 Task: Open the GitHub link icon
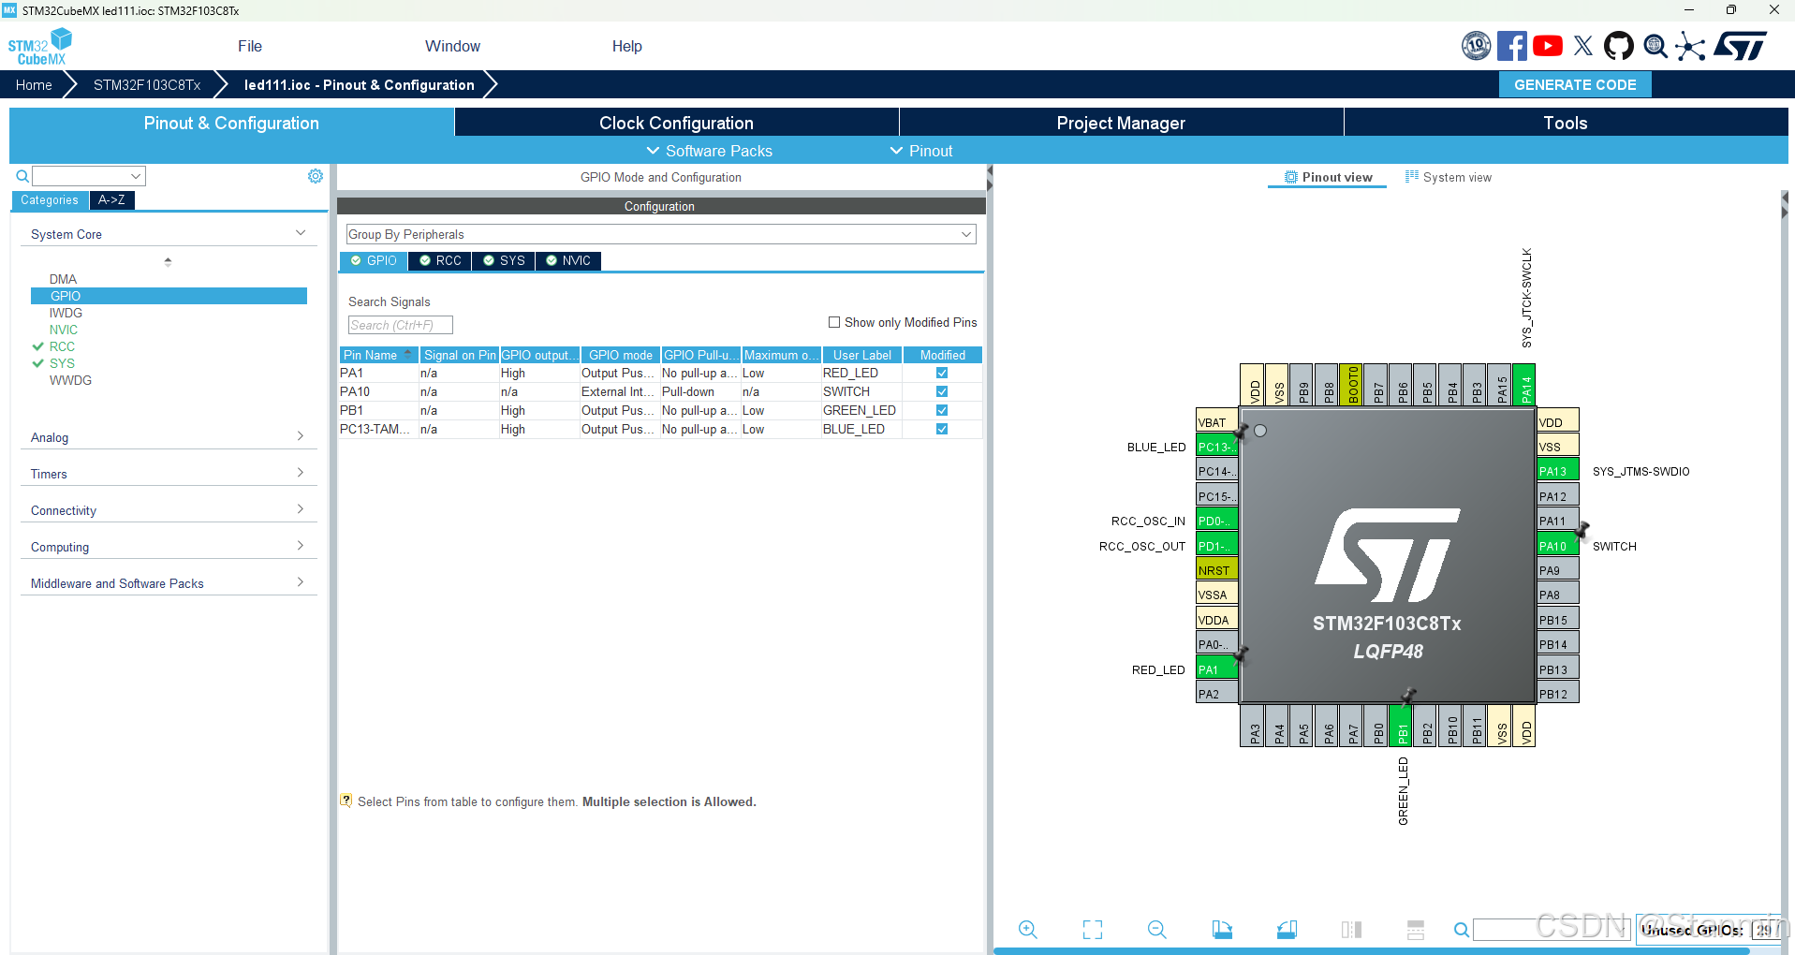click(1619, 46)
